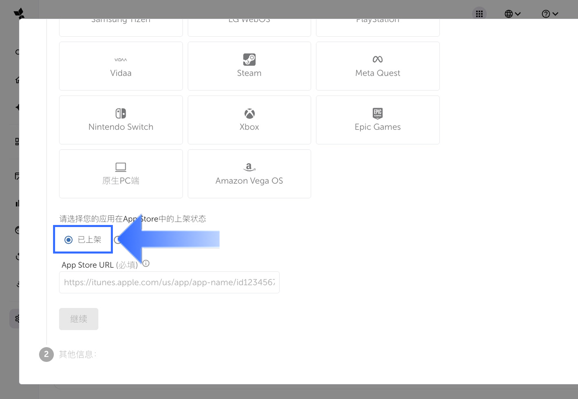
Task: Select Epic Games as the platform
Action: (378, 120)
